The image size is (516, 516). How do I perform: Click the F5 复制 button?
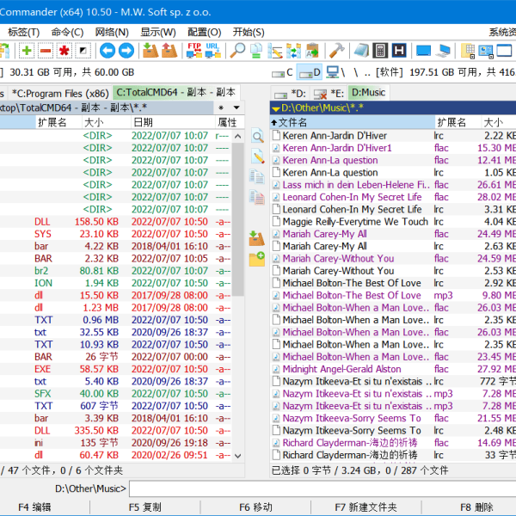pyautogui.click(x=145, y=507)
